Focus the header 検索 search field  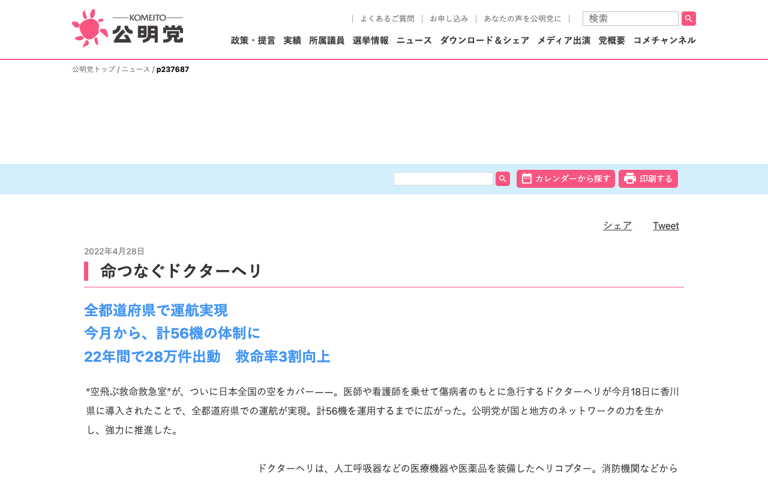631,19
